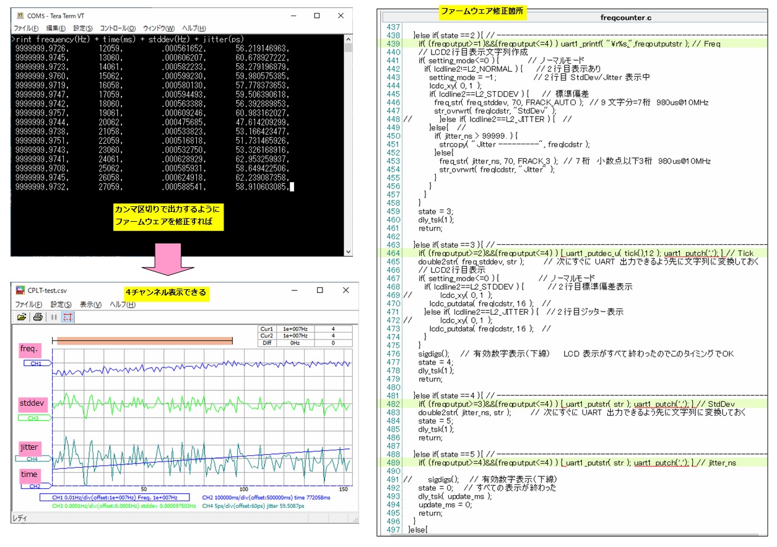Image resolution: width=777 pixels, height=547 pixels.
Task: Open 表示(V) menu in CPLT window
Action: [x=91, y=304]
